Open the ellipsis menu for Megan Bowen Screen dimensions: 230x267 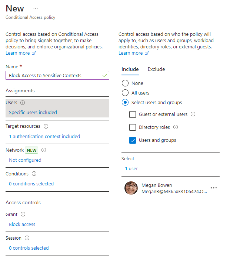pos(214,188)
